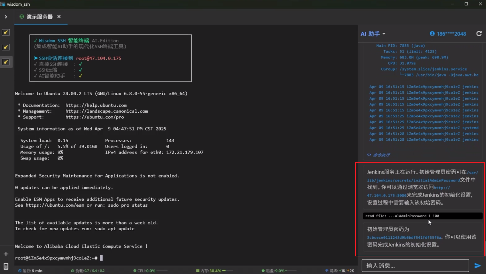Image resolution: width=486 pixels, height=274 pixels.
Task: Select the highlighted third key session icon
Action: (x=6, y=62)
